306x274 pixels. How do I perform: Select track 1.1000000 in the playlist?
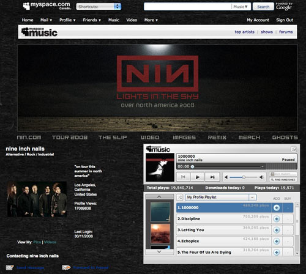(x=224, y=207)
